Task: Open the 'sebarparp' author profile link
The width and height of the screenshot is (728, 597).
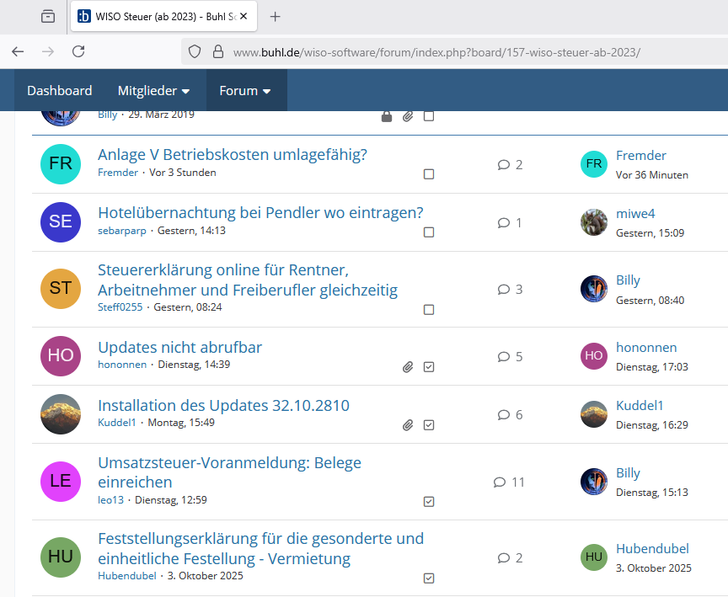Action: (124, 231)
